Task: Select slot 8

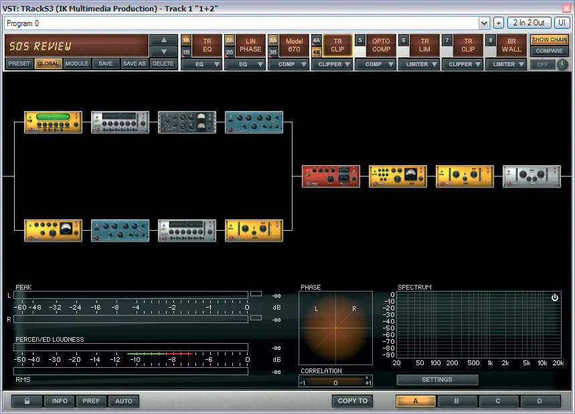Action: tap(490, 40)
